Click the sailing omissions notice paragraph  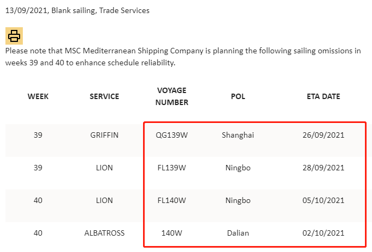[x=183, y=57]
